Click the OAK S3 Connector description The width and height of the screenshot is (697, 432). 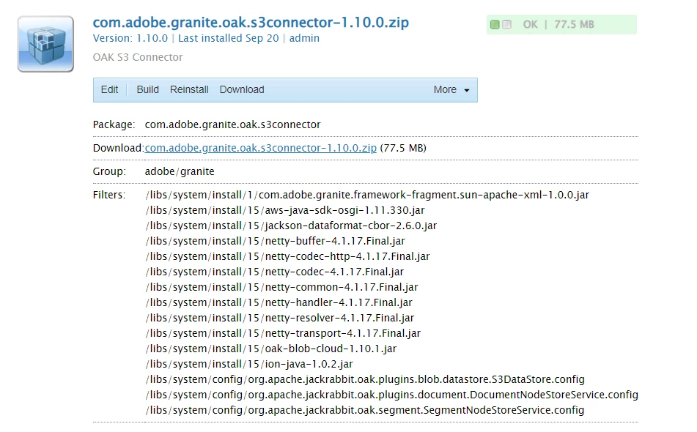click(x=138, y=57)
